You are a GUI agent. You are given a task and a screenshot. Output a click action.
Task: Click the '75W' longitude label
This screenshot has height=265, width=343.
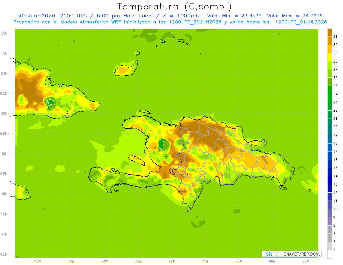[71, 261]
